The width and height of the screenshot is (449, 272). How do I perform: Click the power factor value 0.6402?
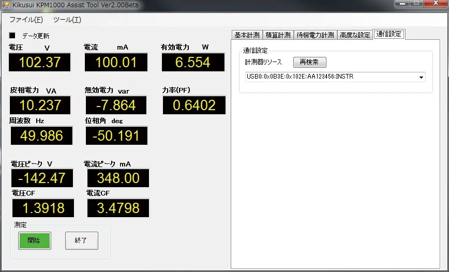(194, 105)
